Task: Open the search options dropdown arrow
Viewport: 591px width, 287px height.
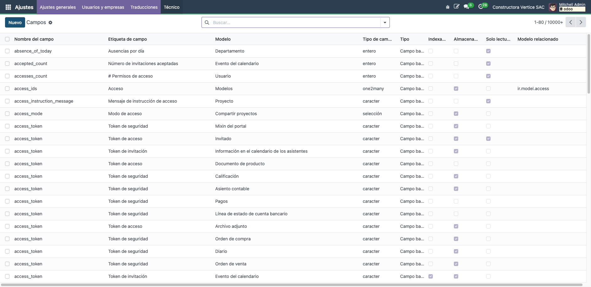Action: click(385, 23)
